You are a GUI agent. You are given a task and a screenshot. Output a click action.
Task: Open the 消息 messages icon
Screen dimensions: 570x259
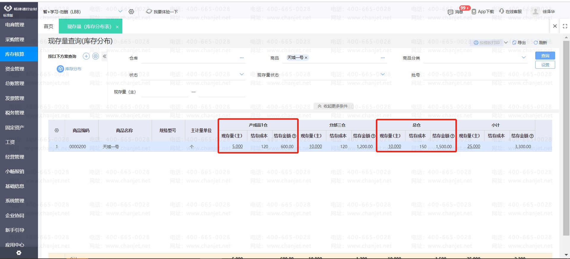pyautogui.click(x=450, y=12)
